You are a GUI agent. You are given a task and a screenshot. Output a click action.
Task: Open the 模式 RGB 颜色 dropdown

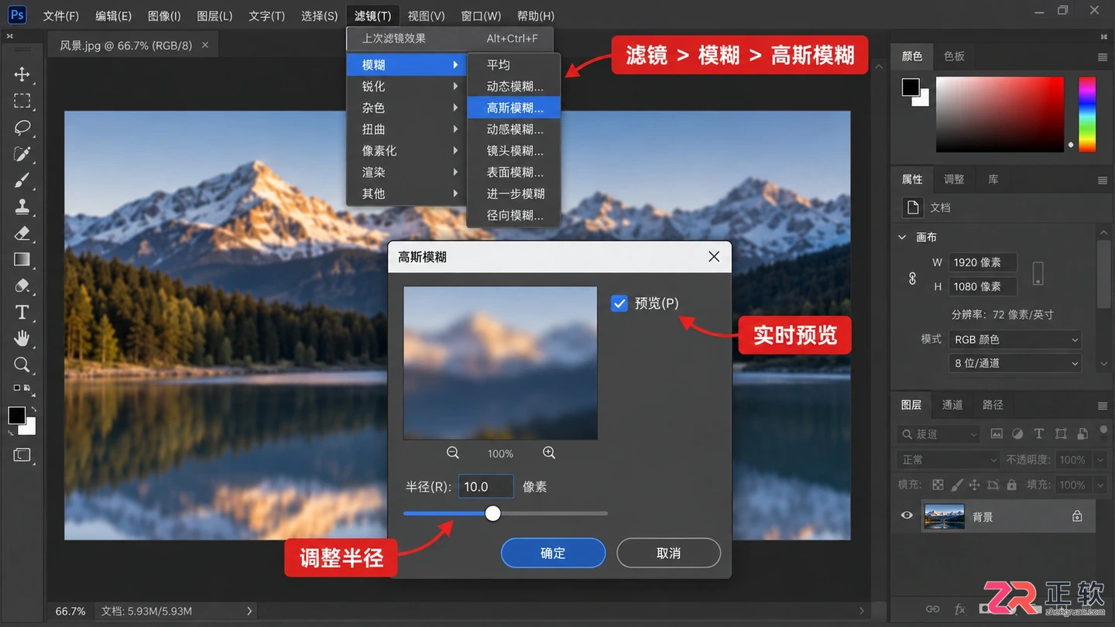[x=1015, y=339]
